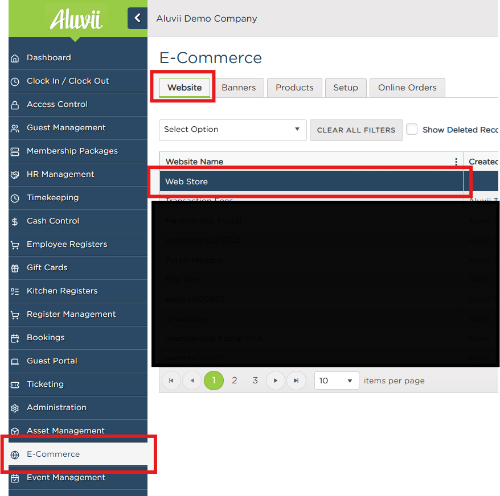500x496 pixels.
Task: Click the E-Commerce globe icon
Action: (15, 454)
